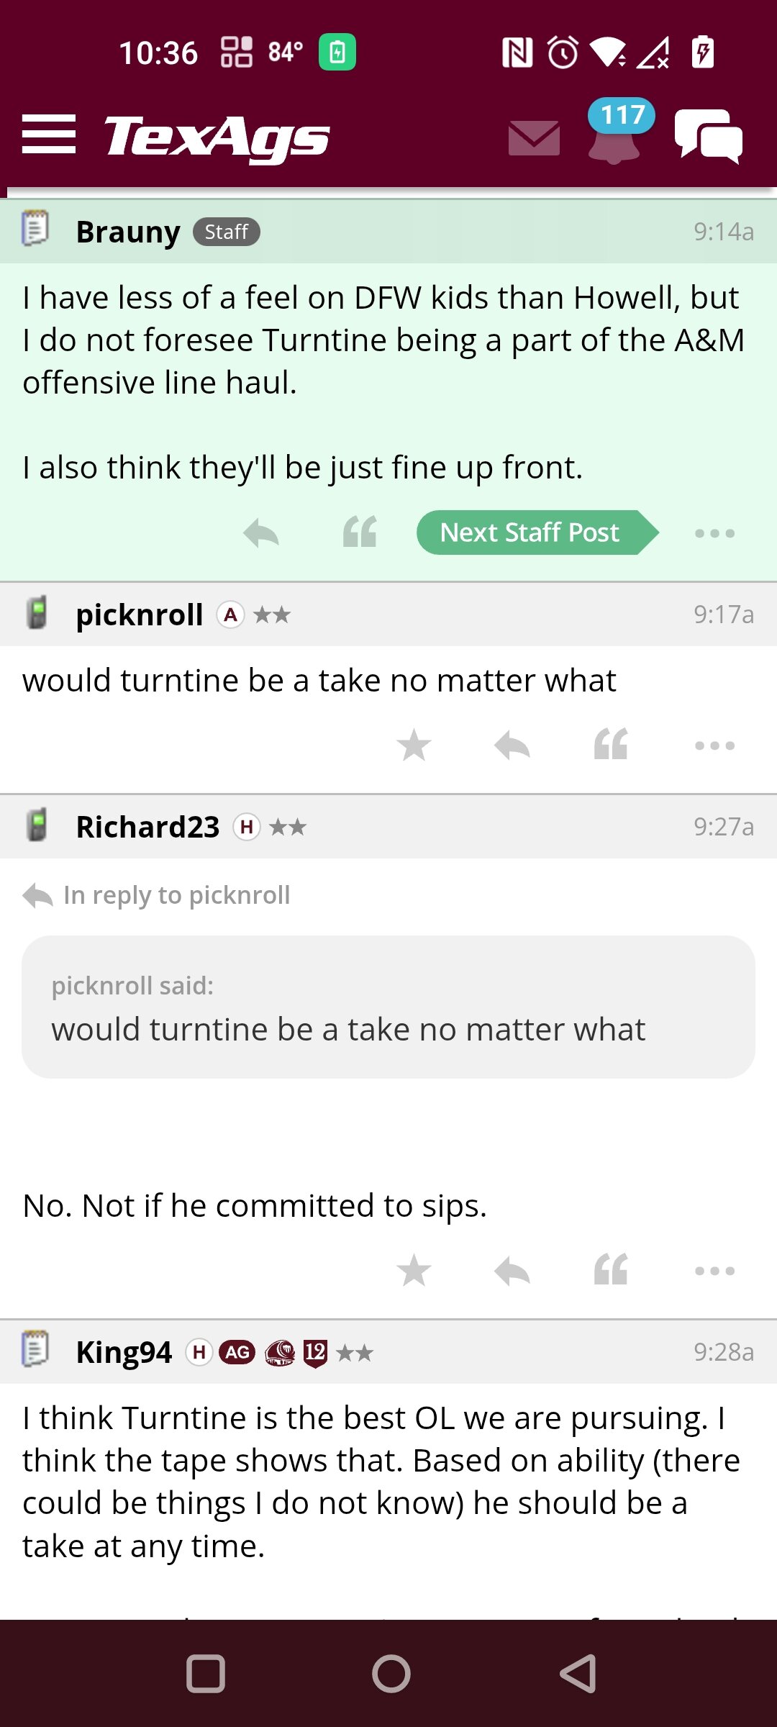777x1727 pixels.
Task: Open the forum chat bubbles icon
Action: pyautogui.click(x=709, y=136)
